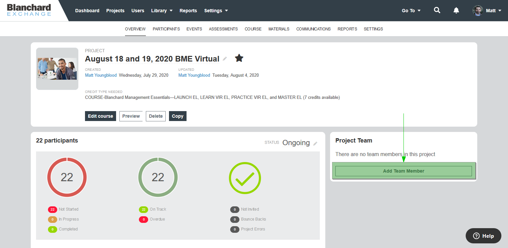Switch to the MATERIALS tab
Screen dimensions: 508x248
[x=279, y=29]
